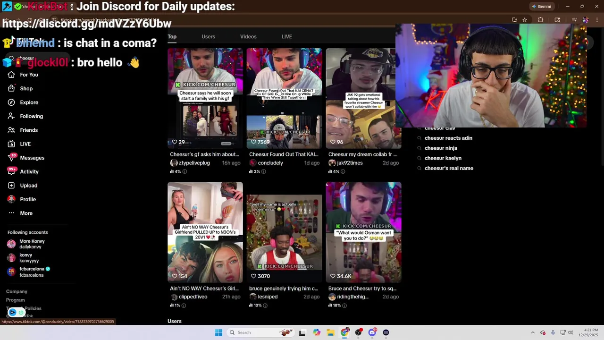The height and width of the screenshot is (340, 604).
Task: Open the 'Cheesur Found Out That KAI CENAT' video
Action: (x=285, y=98)
